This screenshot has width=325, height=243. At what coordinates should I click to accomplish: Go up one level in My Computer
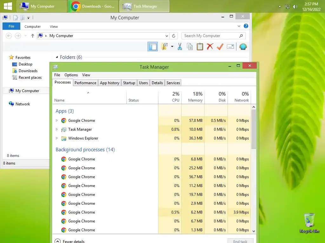[x=33, y=36]
